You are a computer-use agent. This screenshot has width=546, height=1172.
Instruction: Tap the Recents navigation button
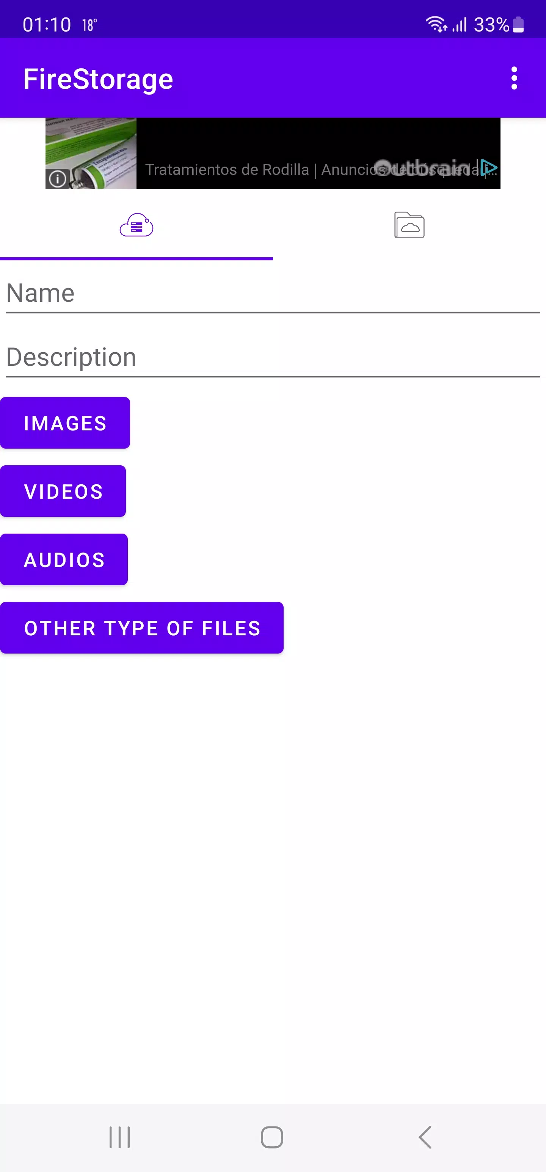(x=119, y=1136)
